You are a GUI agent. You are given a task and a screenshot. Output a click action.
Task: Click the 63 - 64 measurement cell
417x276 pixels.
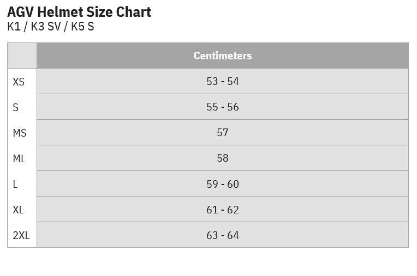pyautogui.click(x=223, y=235)
